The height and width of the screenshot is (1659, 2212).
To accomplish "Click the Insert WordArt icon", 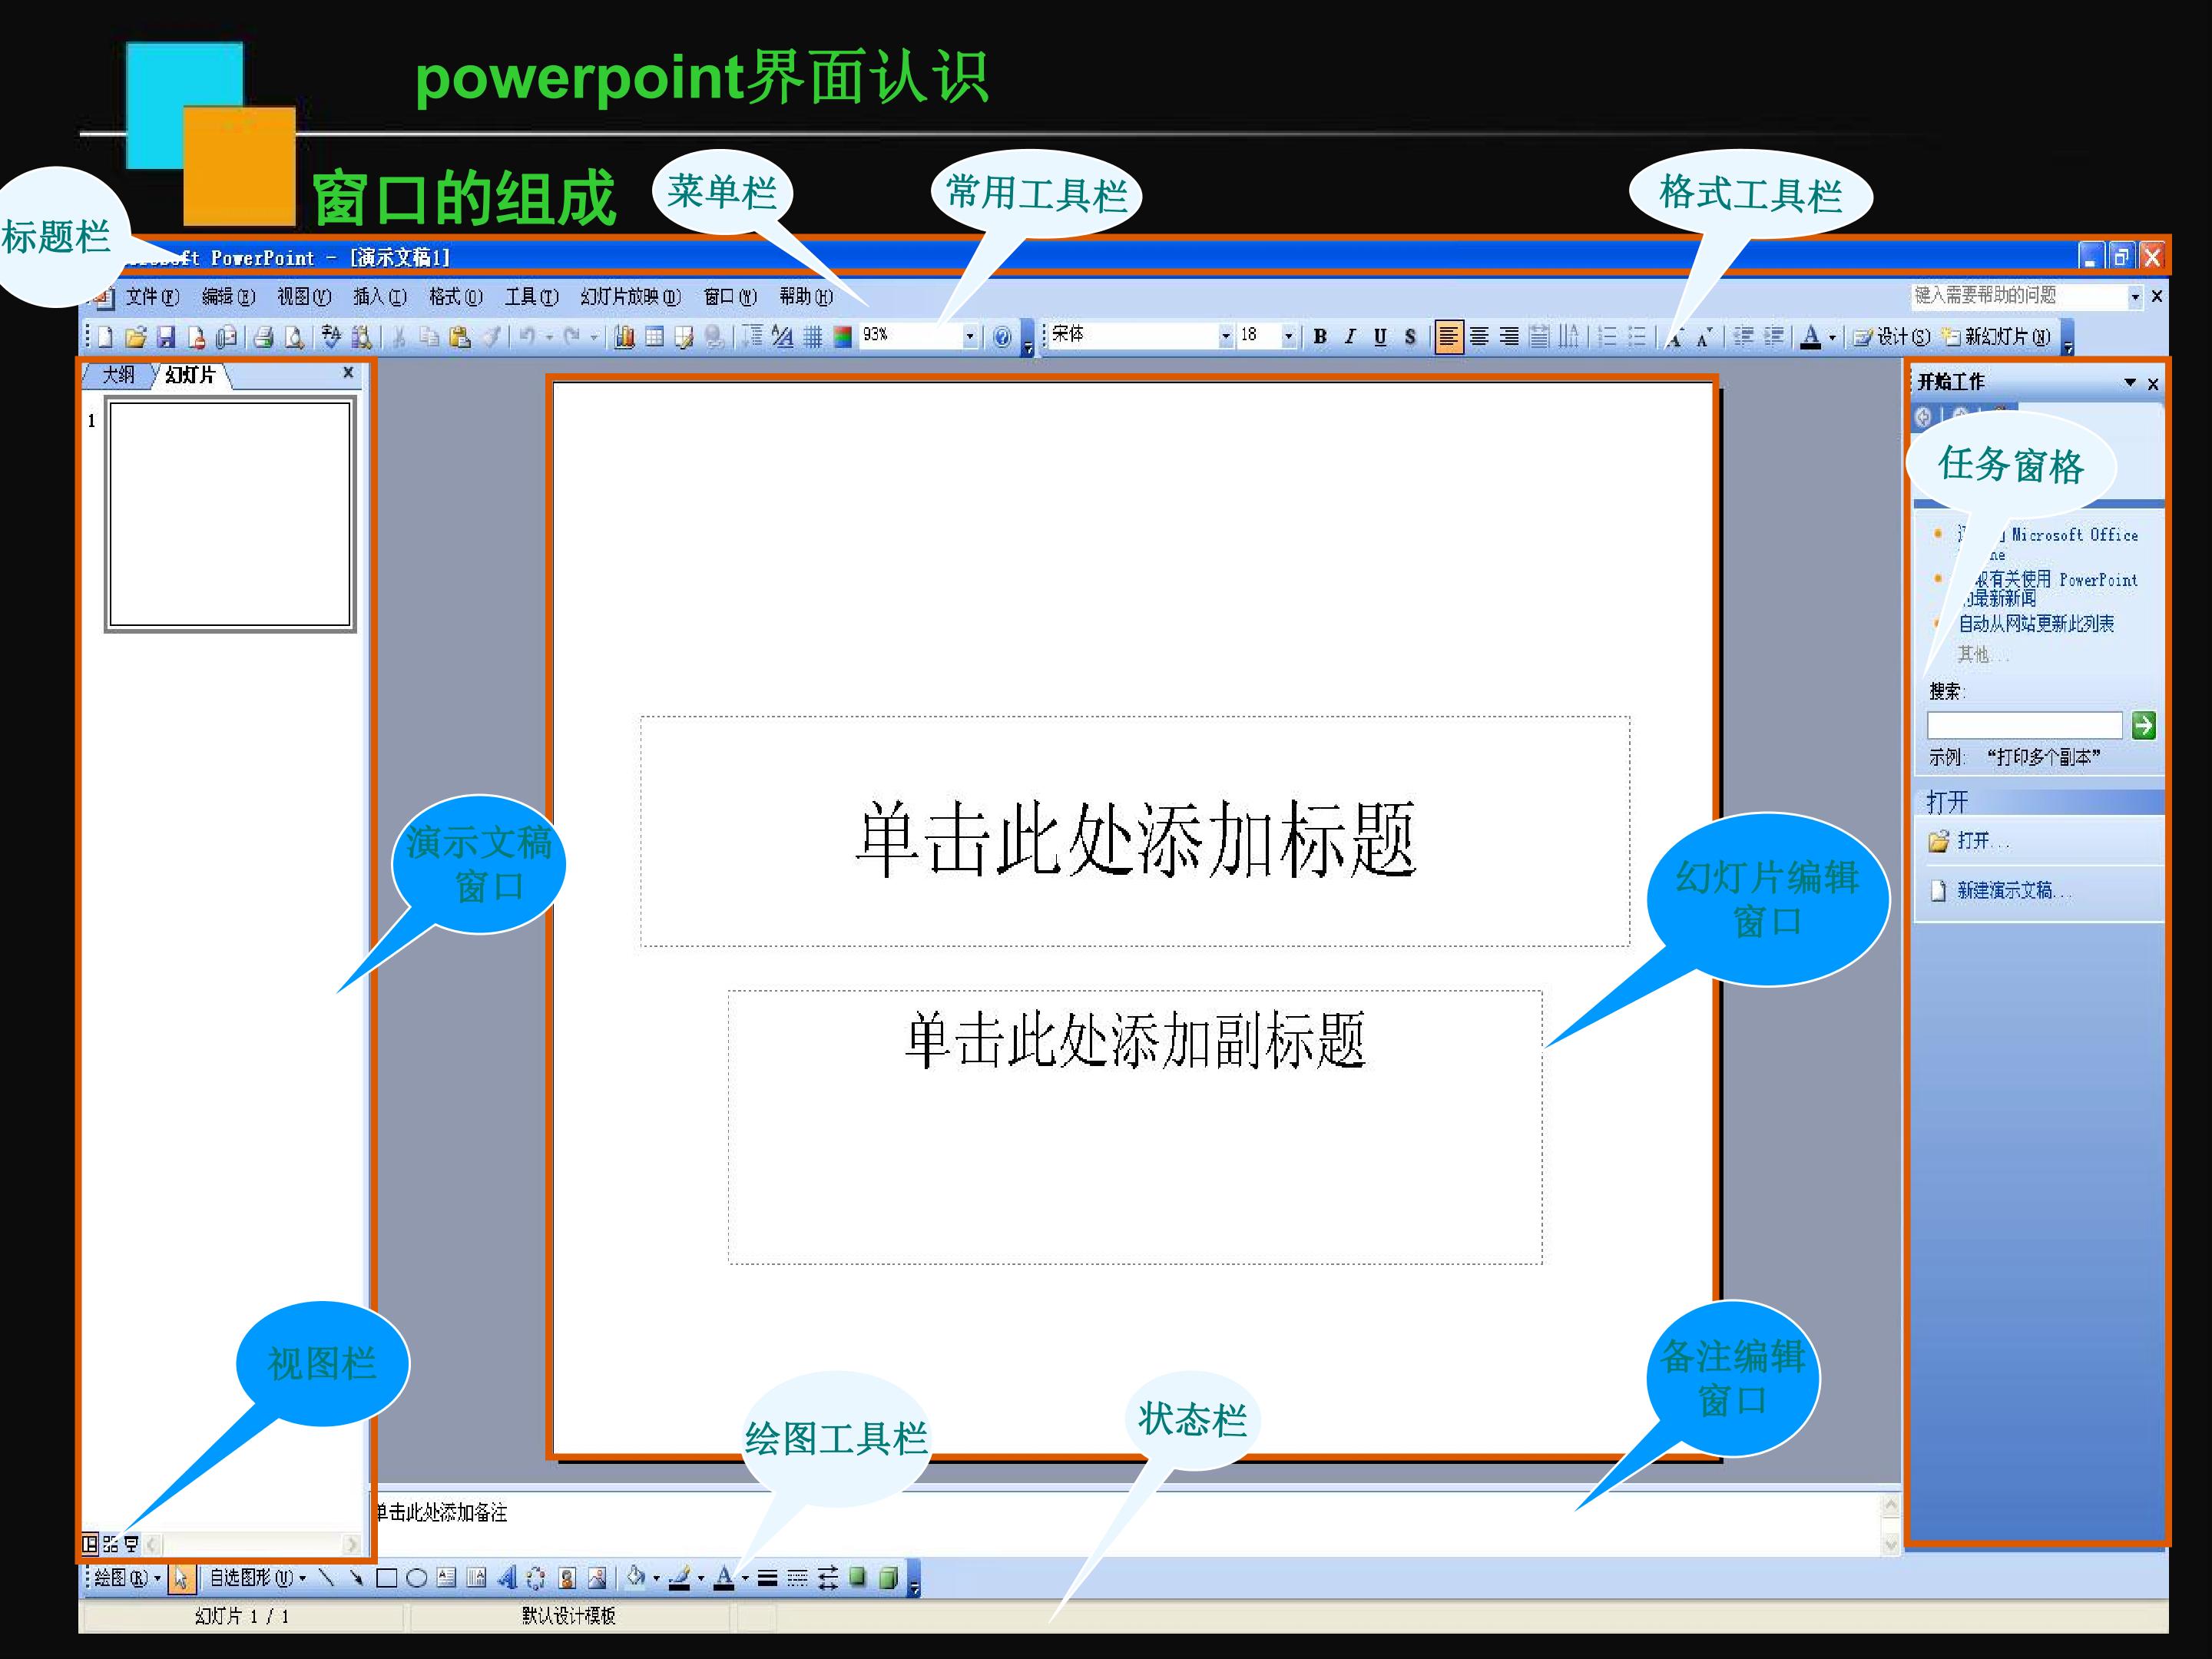I will tap(507, 1578).
